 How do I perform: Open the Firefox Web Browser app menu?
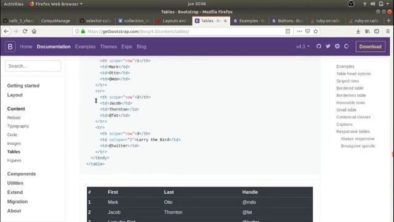[x=56, y=4]
